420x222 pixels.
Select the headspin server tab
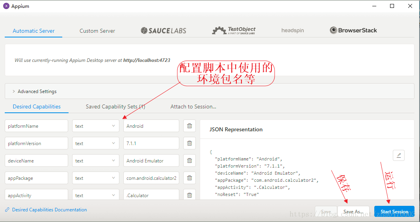click(292, 31)
